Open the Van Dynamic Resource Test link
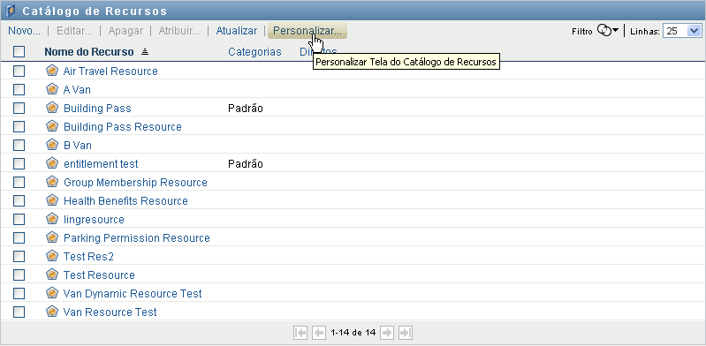Screen dimensions: 706x346 click(133, 293)
